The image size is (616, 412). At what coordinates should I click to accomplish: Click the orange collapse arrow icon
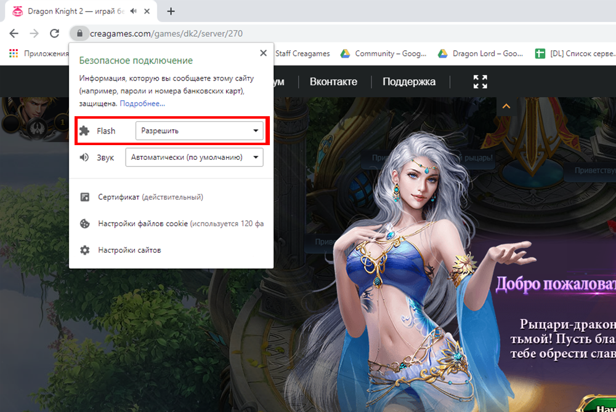point(506,106)
